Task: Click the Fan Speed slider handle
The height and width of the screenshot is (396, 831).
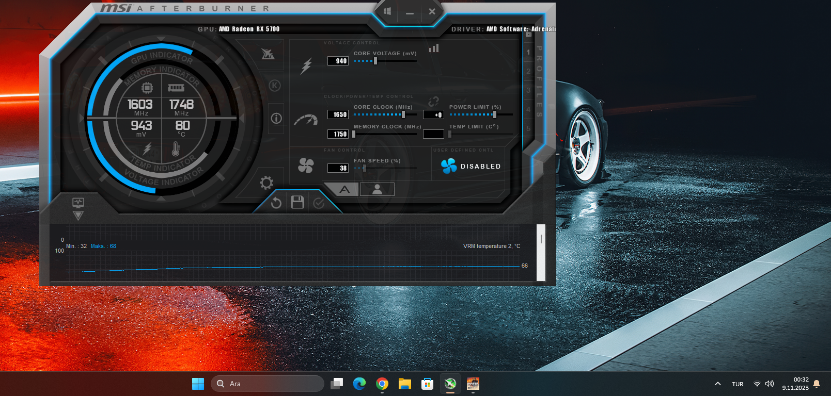Action: click(x=365, y=168)
